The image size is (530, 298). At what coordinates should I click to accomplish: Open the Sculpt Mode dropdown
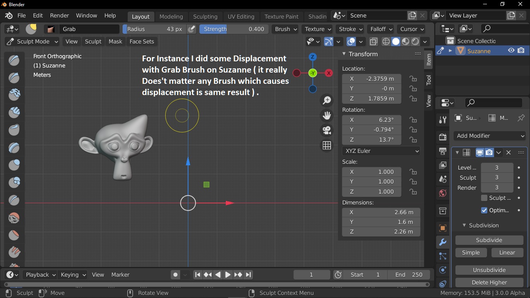click(x=33, y=42)
